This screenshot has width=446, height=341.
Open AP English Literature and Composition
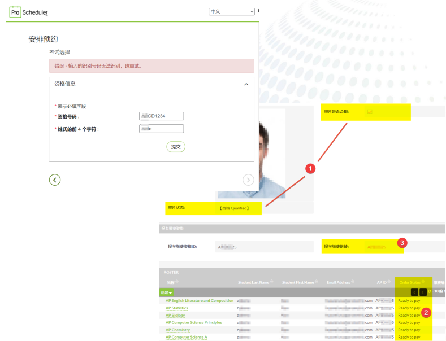point(200,301)
